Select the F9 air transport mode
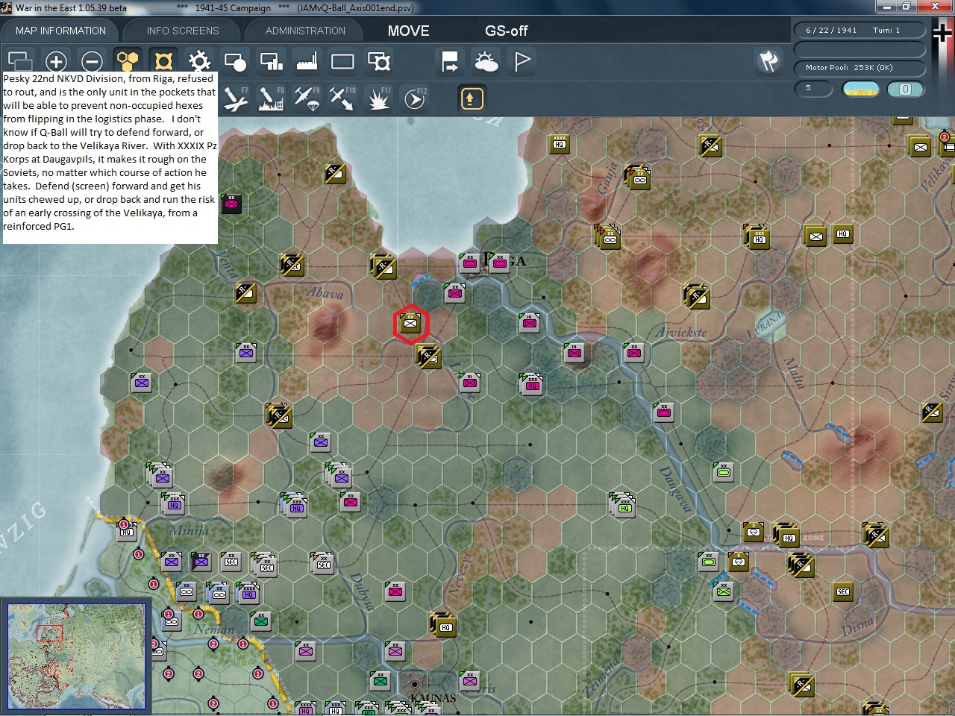The image size is (955, 716). coord(307,98)
